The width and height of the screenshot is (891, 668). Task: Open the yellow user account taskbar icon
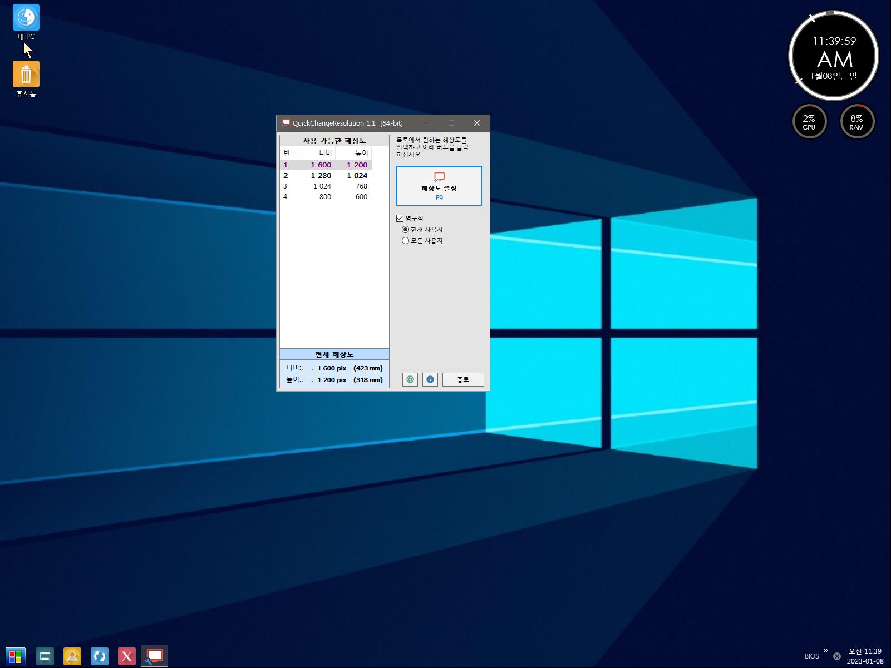click(72, 656)
